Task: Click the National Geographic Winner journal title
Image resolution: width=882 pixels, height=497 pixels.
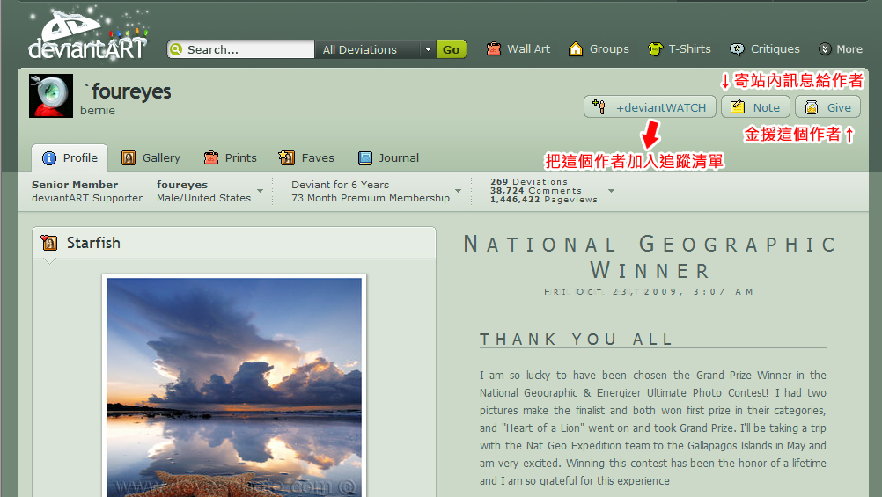Action: point(650,257)
